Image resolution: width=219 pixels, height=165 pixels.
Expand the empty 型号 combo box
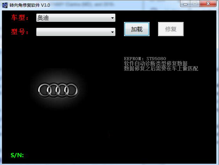(x=76, y=32)
